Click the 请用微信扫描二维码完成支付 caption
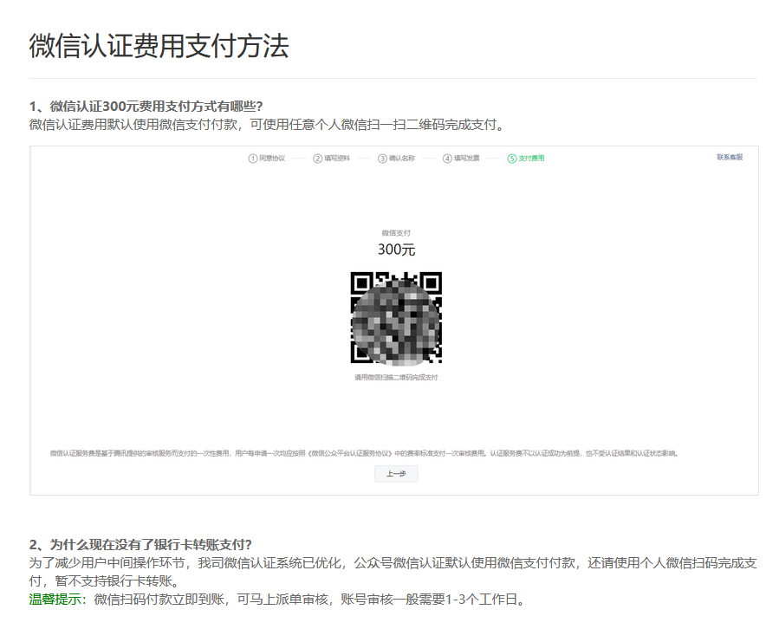Image resolution: width=779 pixels, height=629 pixels. click(x=396, y=377)
